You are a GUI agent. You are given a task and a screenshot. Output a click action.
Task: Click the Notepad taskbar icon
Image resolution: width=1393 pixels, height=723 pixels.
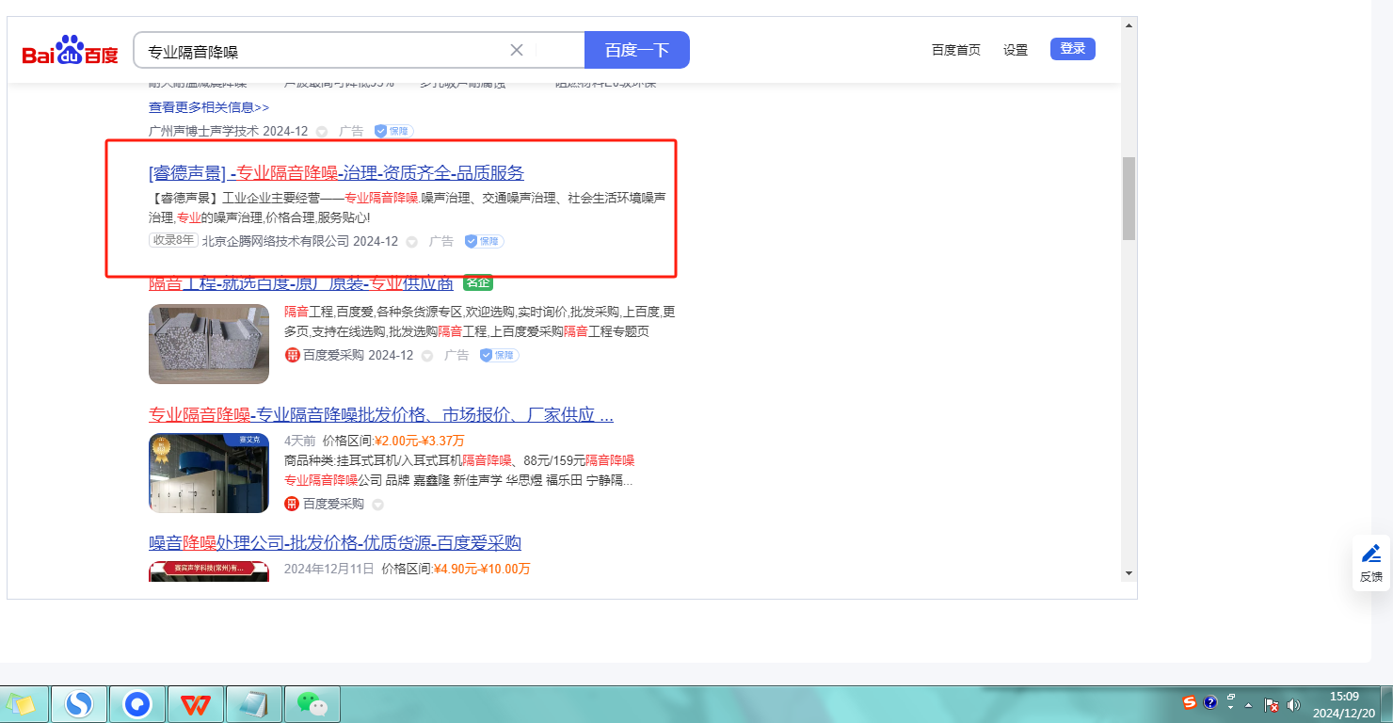pos(254,704)
